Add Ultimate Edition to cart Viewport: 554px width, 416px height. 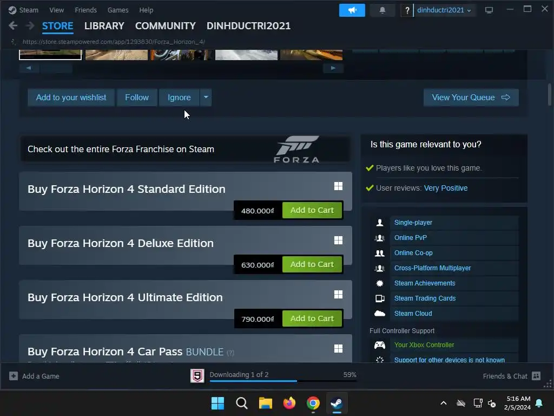312,318
